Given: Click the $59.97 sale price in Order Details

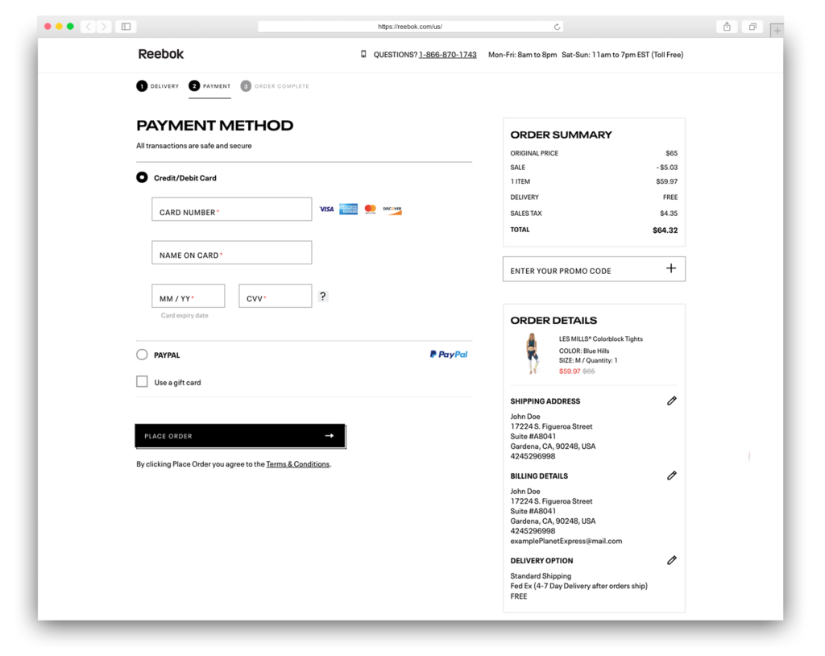Looking at the screenshot, I should (570, 372).
